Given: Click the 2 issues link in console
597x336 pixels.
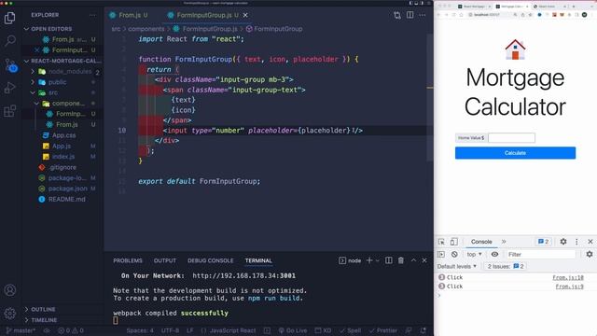Looking at the screenshot, I should (x=506, y=266).
